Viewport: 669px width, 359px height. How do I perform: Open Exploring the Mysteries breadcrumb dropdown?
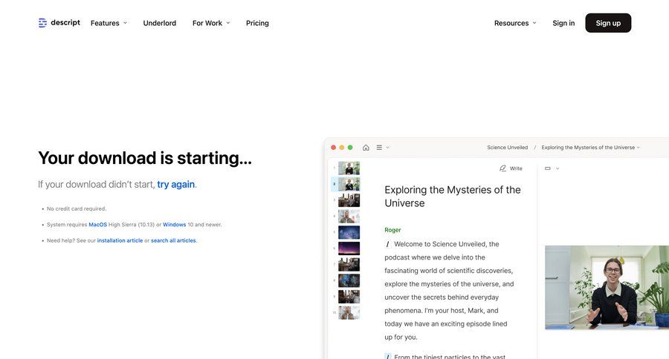590,148
